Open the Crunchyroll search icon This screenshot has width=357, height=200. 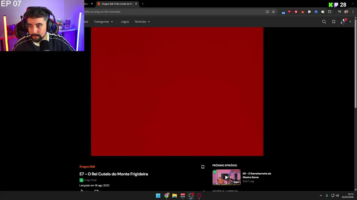(324, 22)
